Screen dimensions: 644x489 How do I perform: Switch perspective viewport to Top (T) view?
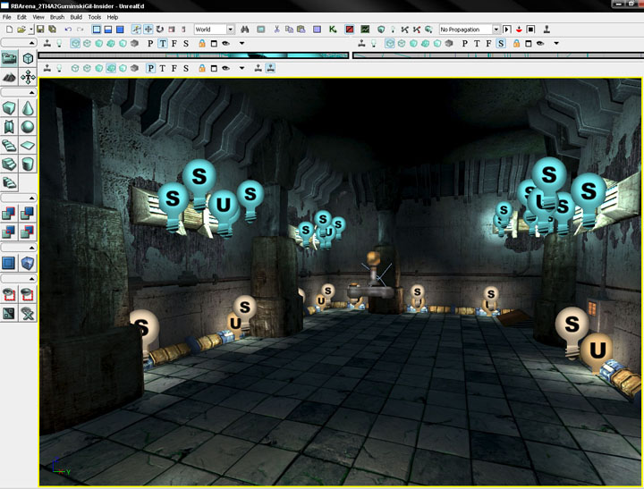coord(163,68)
